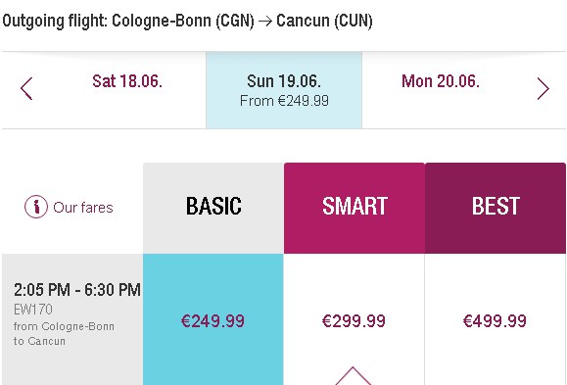Go to previous dates with left arrow

click(26, 88)
